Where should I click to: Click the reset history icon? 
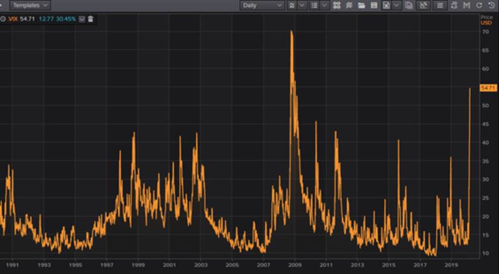492,5
